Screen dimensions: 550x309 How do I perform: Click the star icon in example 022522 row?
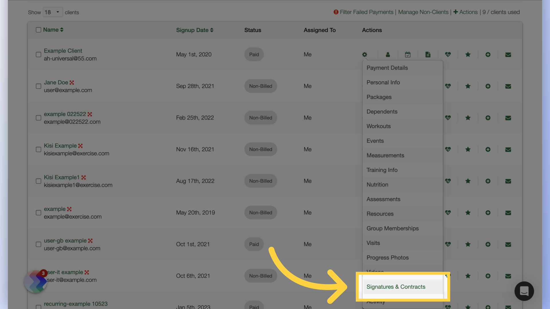point(468,118)
